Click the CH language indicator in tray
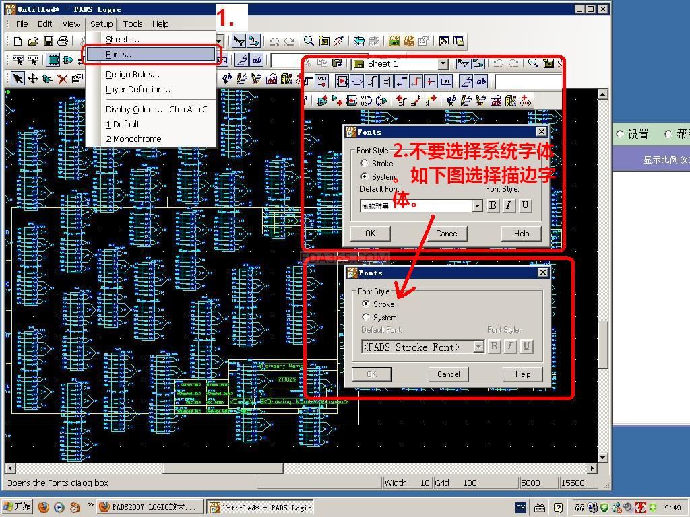 pos(521,508)
